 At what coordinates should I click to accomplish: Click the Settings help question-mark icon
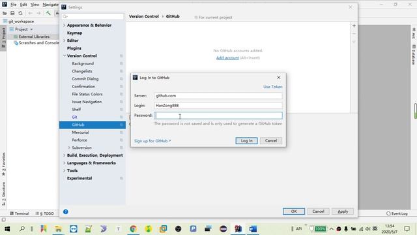click(65, 211)
